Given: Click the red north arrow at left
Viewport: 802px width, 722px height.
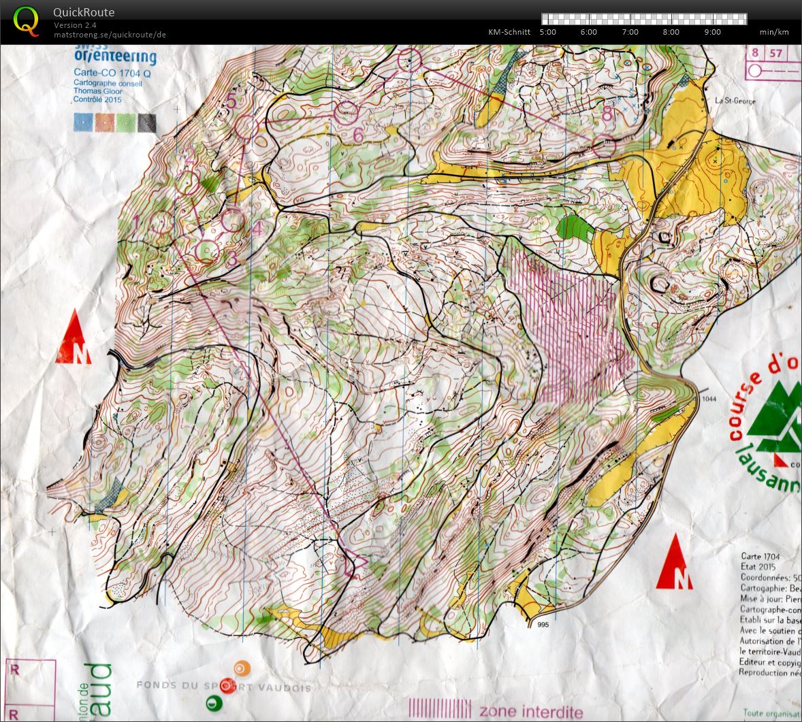Looking at the screenshot, I should pos(74,337).
